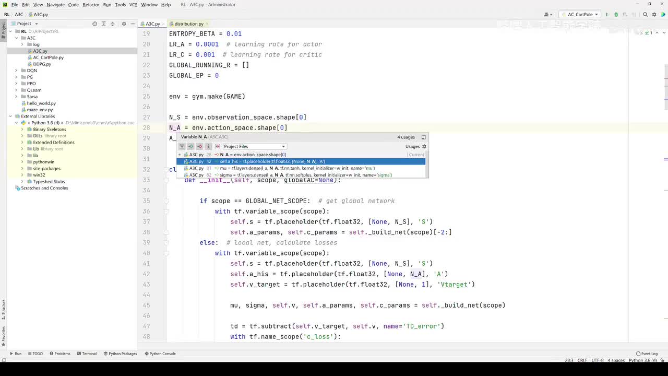Open the AC_CartPole run configuration dropdown
Image resolution: width=668 pixels, height=376 pixels.
[580, 15]
